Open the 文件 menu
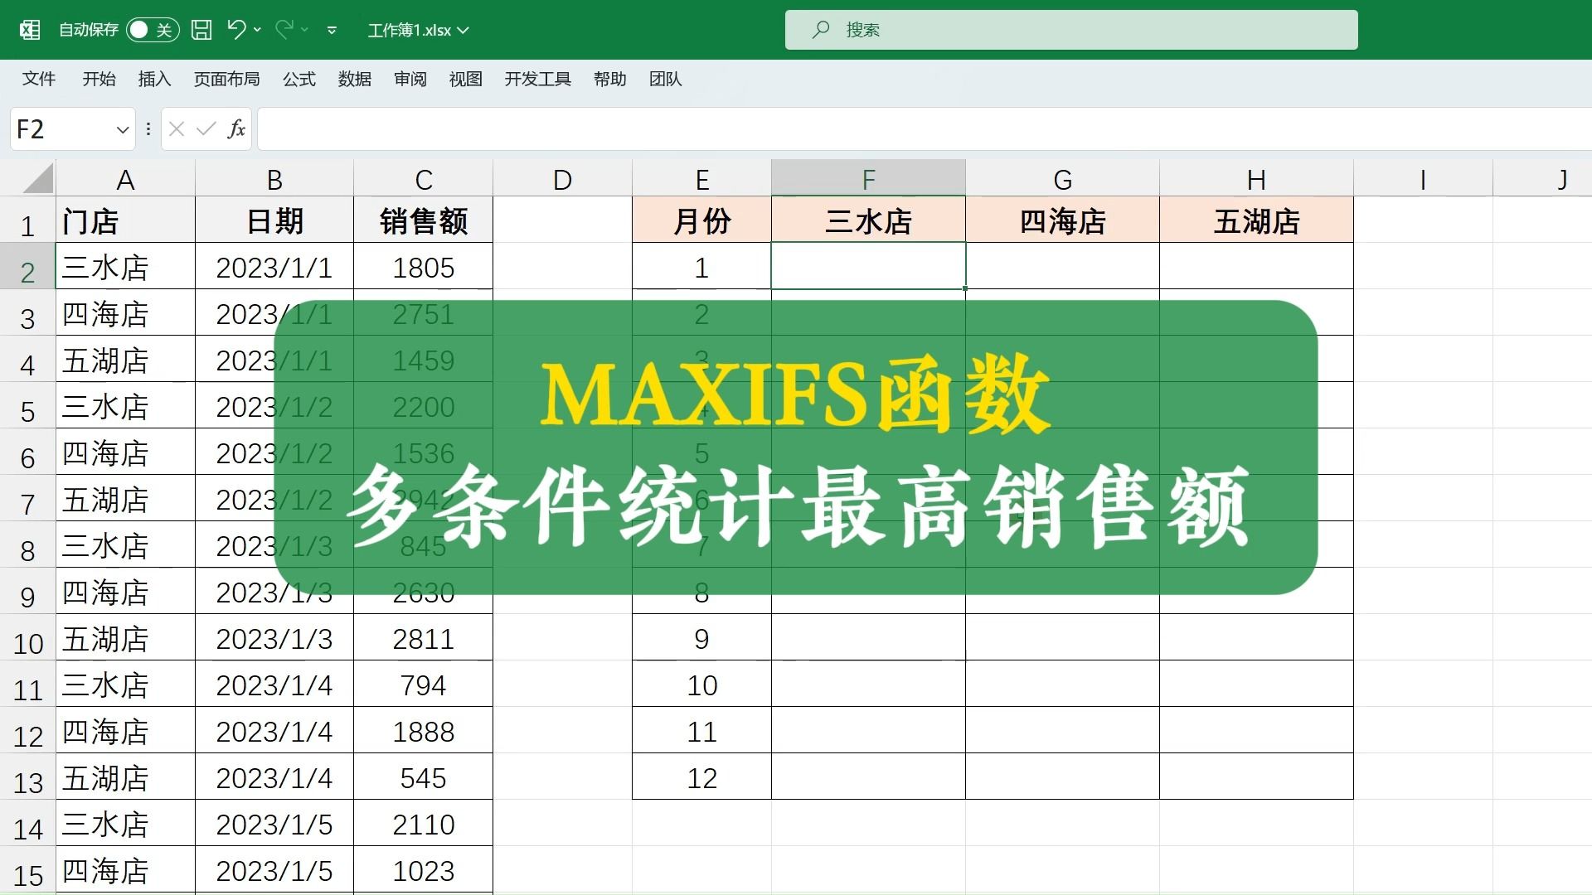1592x895 pixels. click(39, 80)
